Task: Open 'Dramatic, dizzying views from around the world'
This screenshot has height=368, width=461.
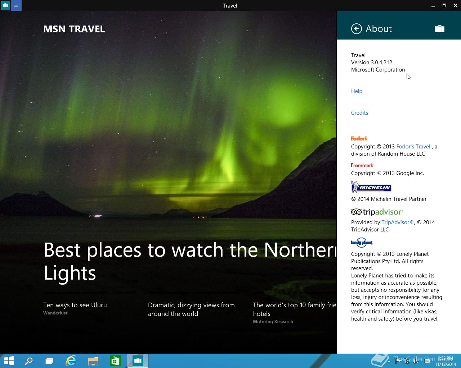Action: click(191, 309)
